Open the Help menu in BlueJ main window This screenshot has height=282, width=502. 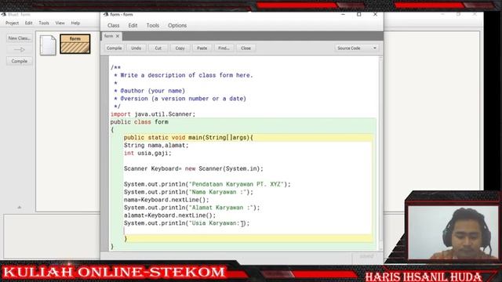pyautogui.click(x=75, y=23)
